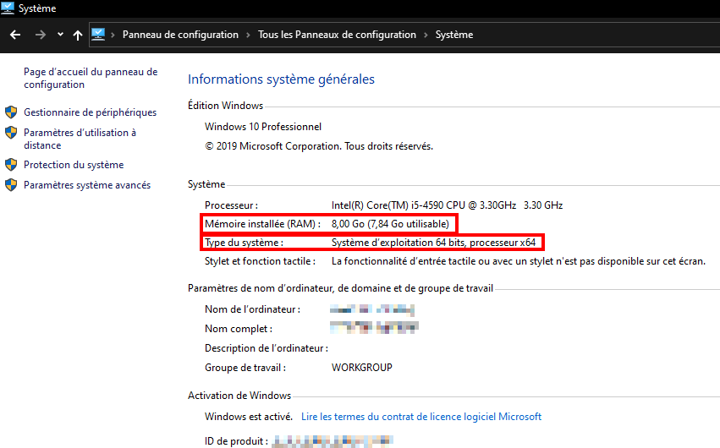
Task: Go up one level with up arrow
Action: pyautogui.click(x=78, y=35)
